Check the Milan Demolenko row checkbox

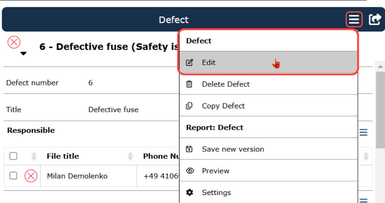(13, 176)
